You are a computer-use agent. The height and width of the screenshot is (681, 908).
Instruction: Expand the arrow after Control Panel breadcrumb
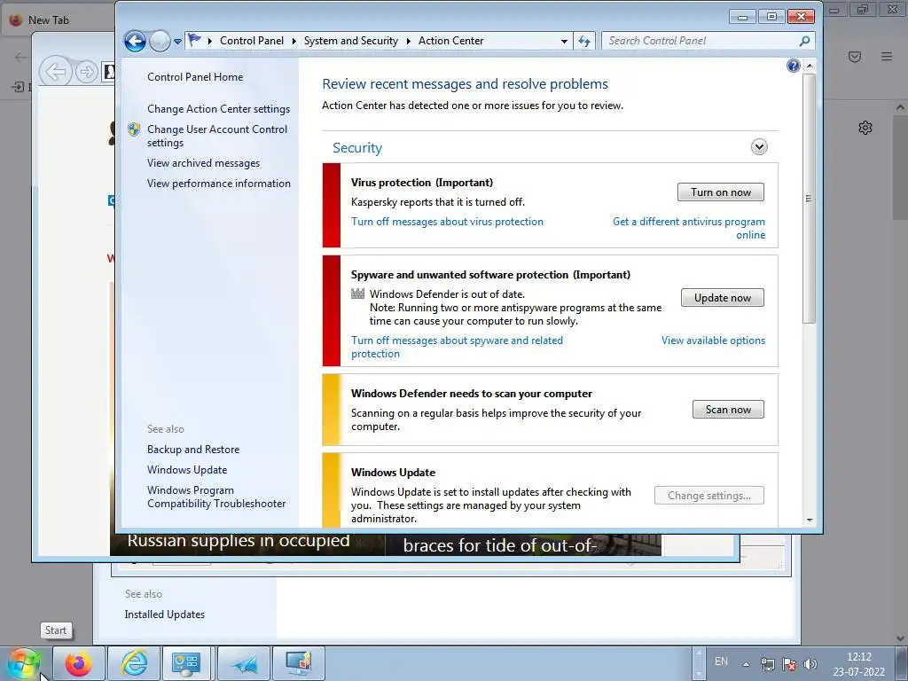pos(294,41)
